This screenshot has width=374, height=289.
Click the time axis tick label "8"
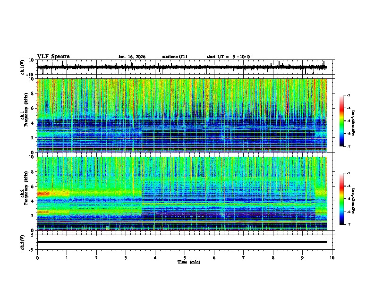click(273, 258)
